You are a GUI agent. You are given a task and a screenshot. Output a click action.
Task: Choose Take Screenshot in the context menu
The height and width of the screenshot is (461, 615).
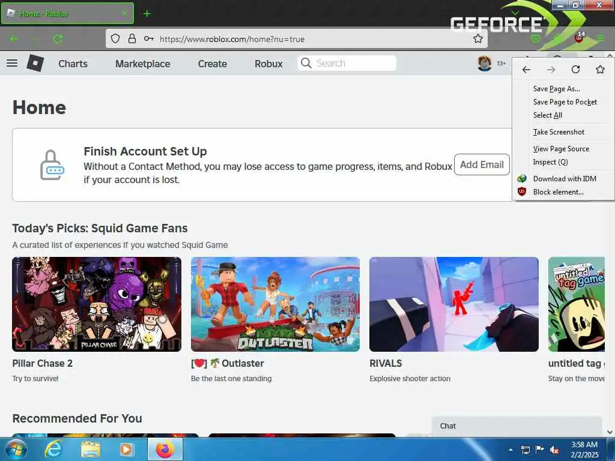(559, 132)
